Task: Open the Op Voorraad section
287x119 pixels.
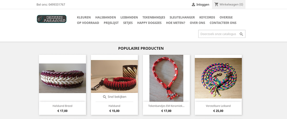Action: 88,23
